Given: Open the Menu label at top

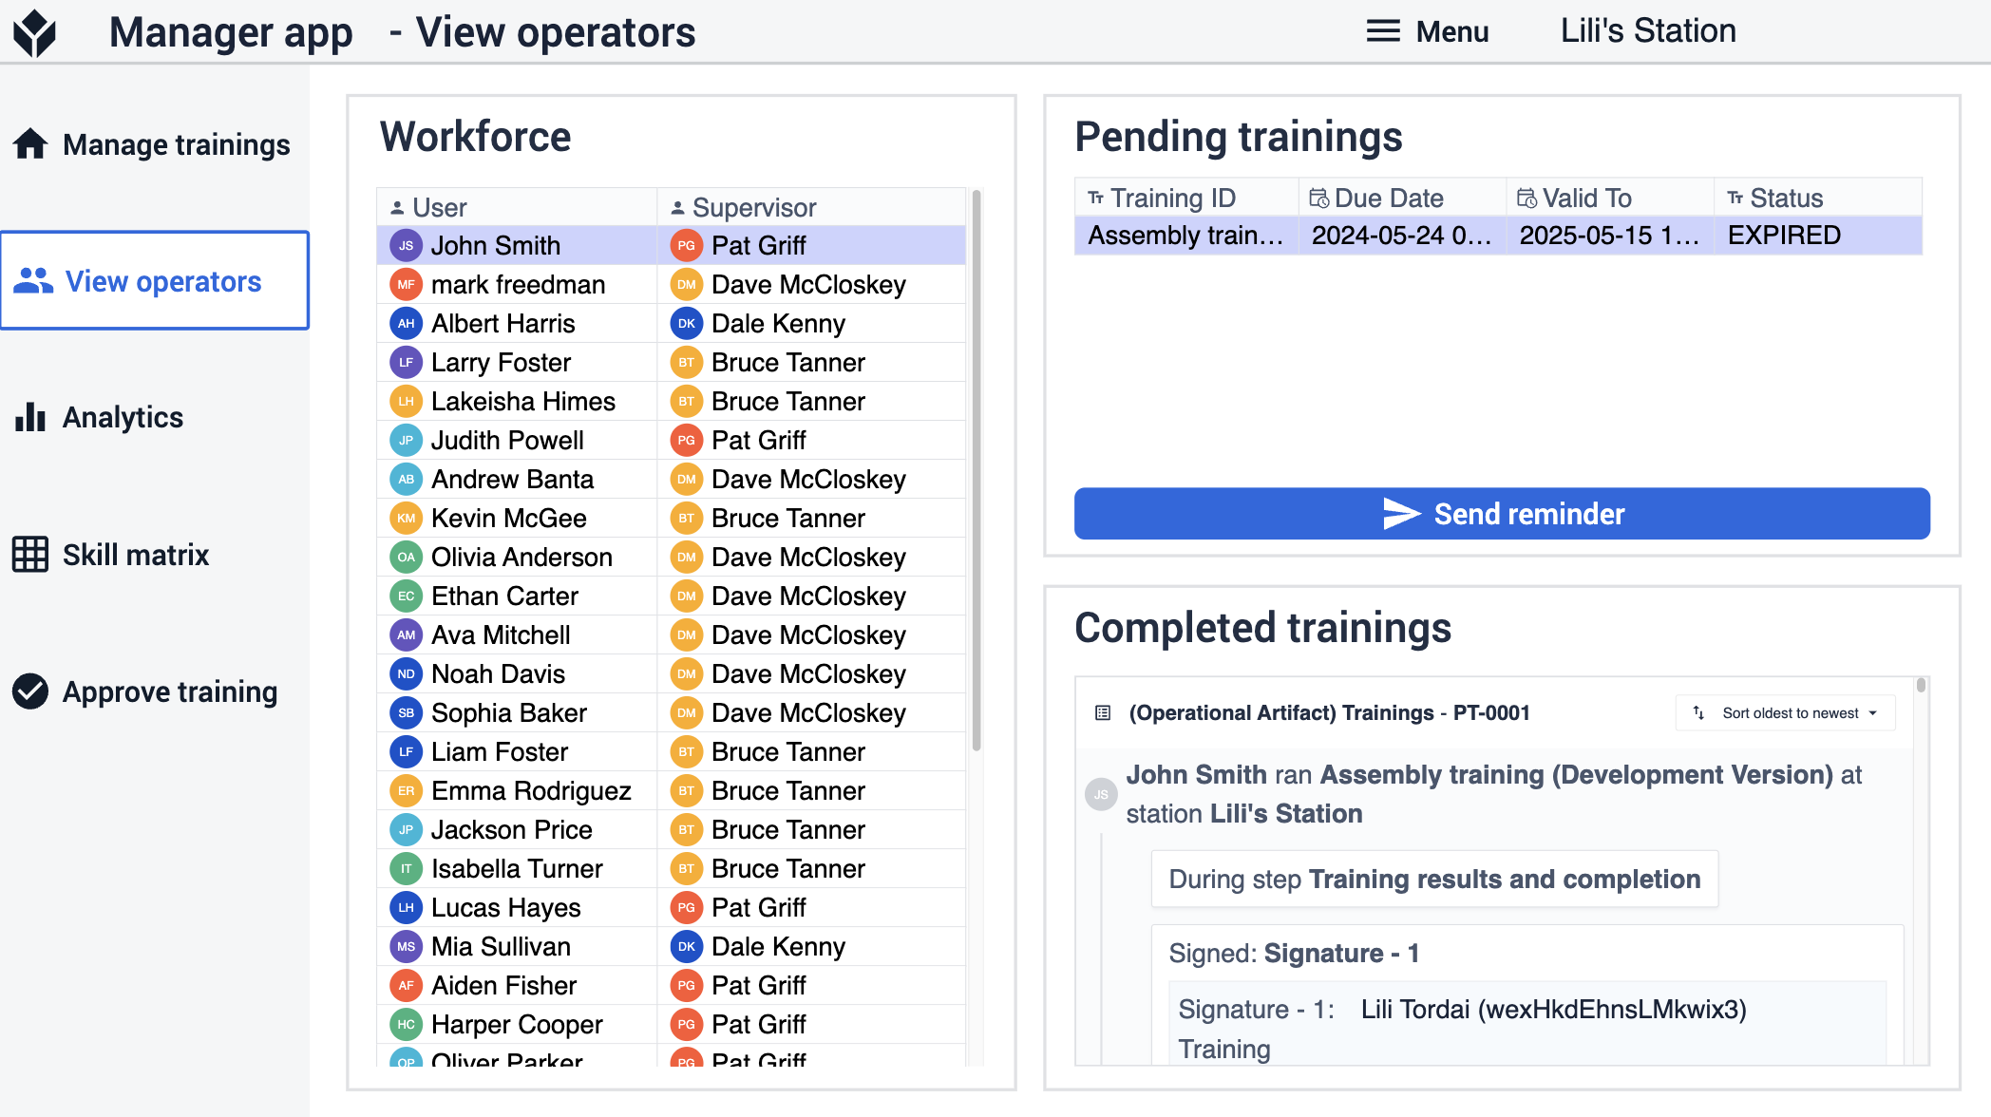Looking at the screenshot, I should pyautogui.click(x=1451, y=31).
